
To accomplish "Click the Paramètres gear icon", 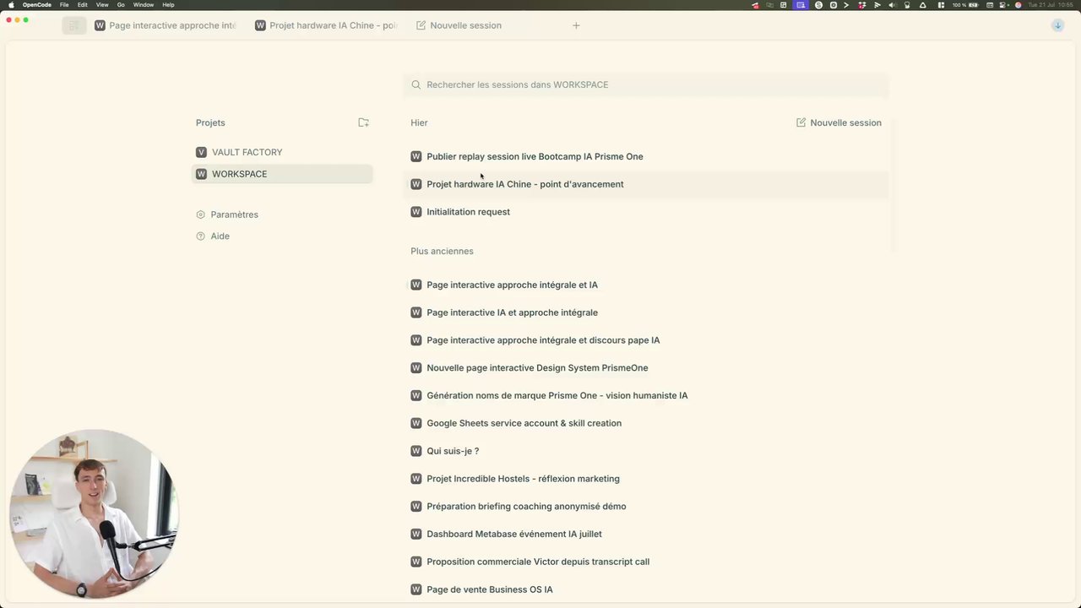I will click(x=201, y=214).
